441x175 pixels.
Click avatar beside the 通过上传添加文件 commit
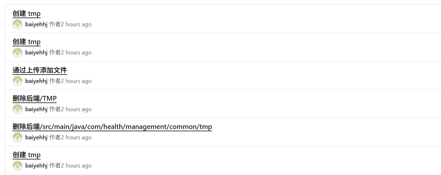pos(18,81)
